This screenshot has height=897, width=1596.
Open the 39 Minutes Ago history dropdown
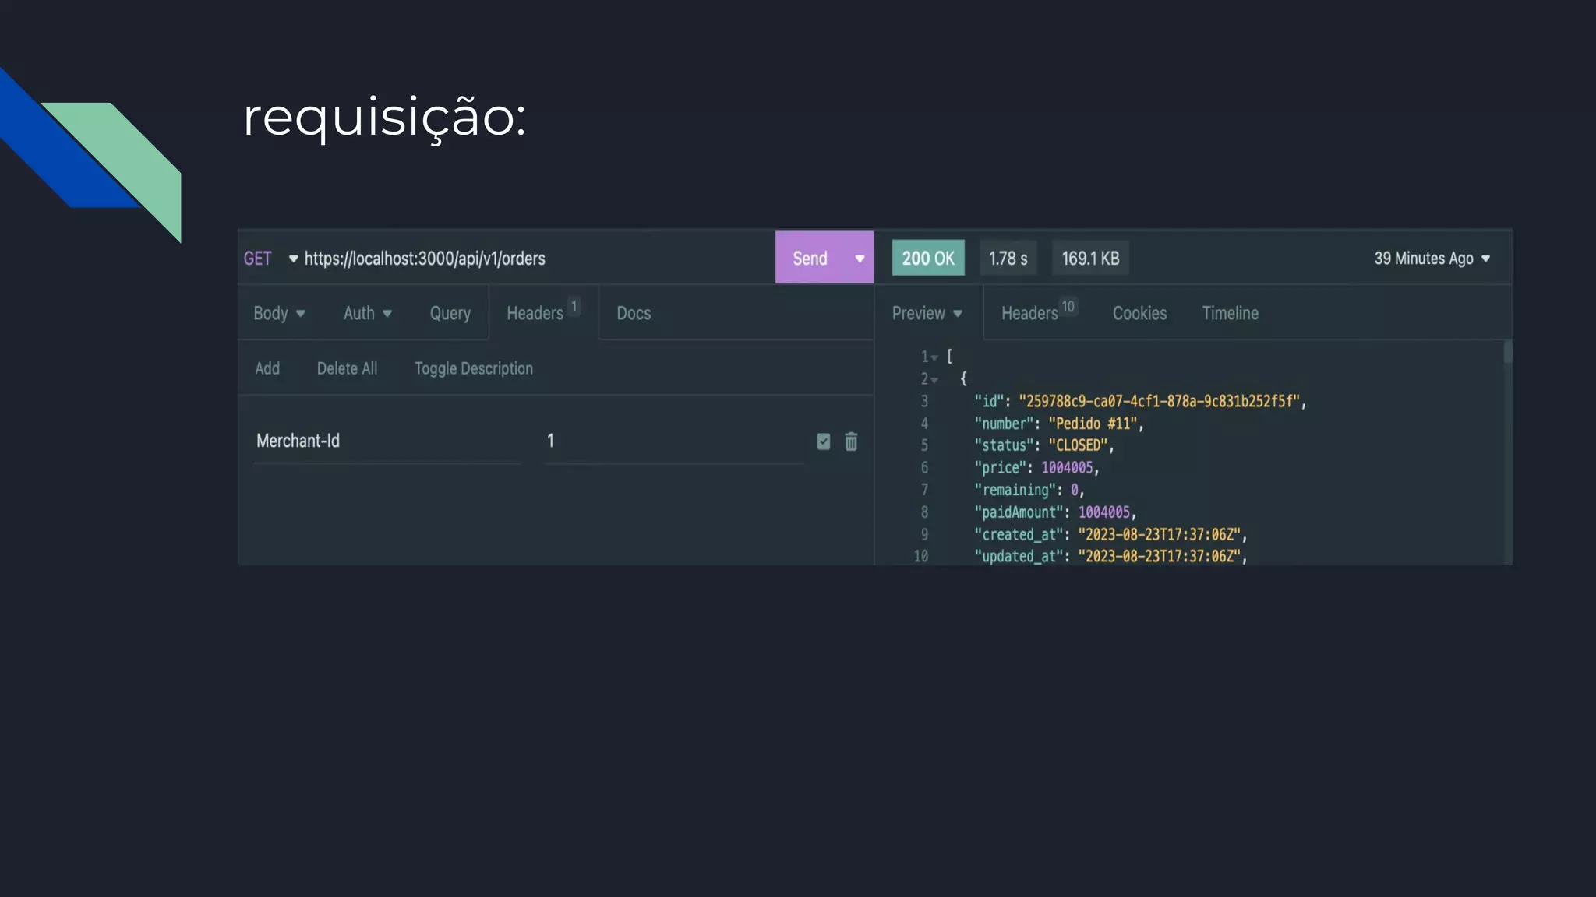[1432, 259]
